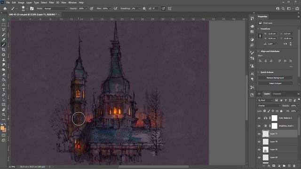Toggle pressure for size

click(x=163, y=8)
